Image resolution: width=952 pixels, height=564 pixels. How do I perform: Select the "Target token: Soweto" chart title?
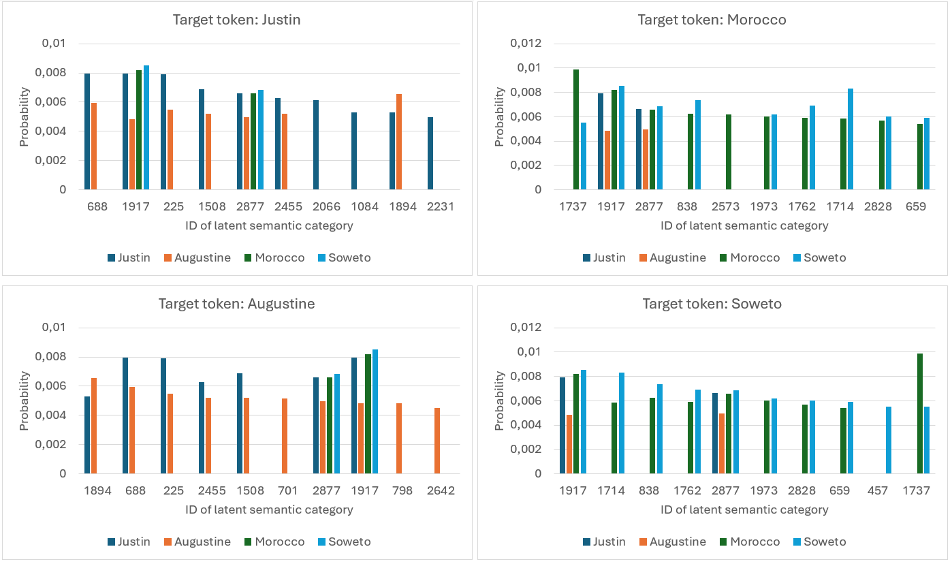point(712,304)
